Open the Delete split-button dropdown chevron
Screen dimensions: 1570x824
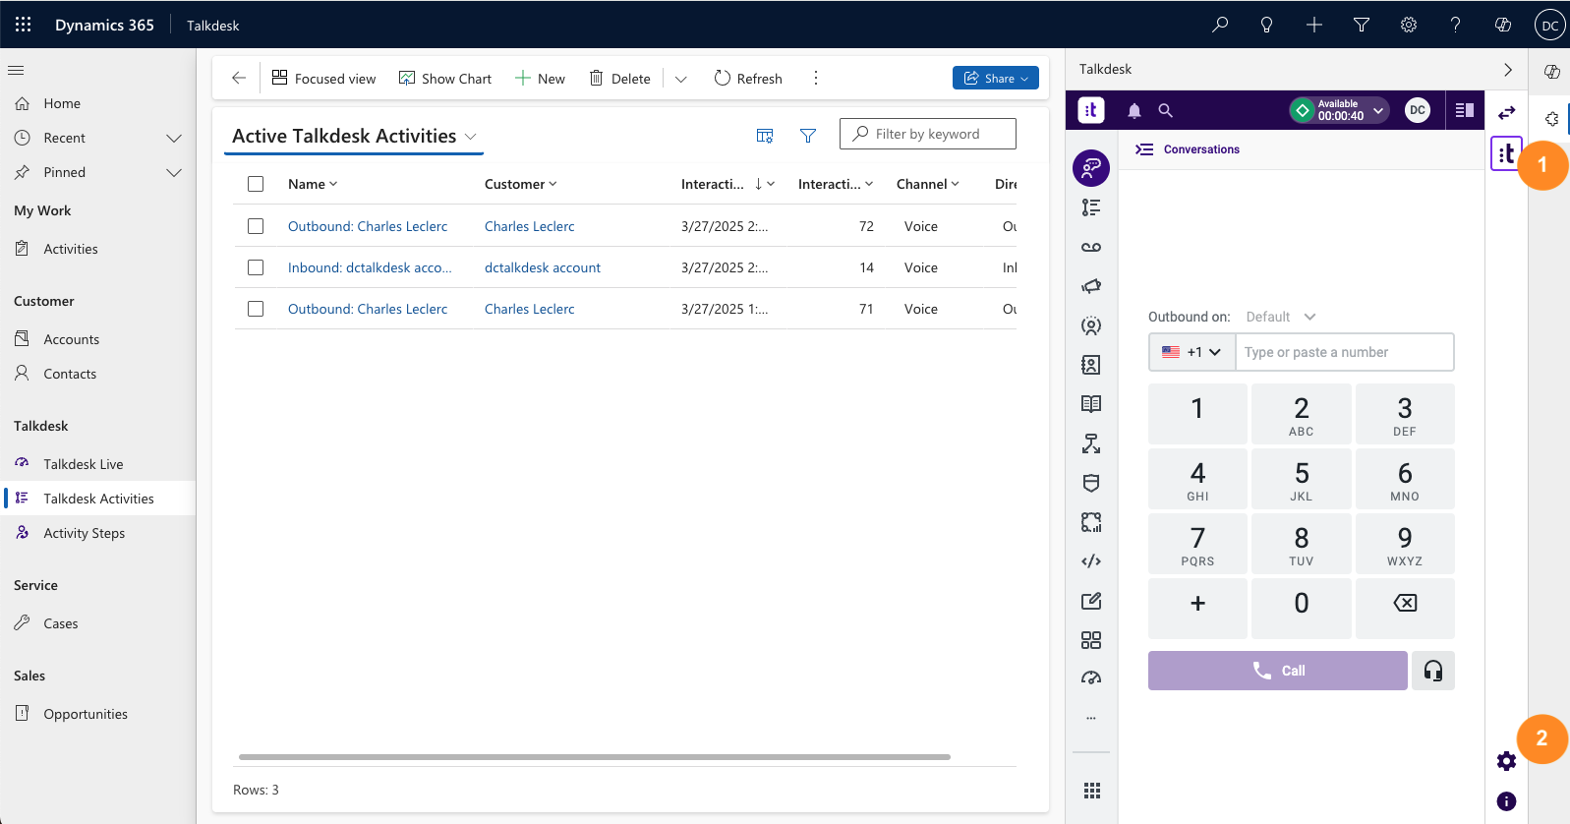tap(680, 79)
